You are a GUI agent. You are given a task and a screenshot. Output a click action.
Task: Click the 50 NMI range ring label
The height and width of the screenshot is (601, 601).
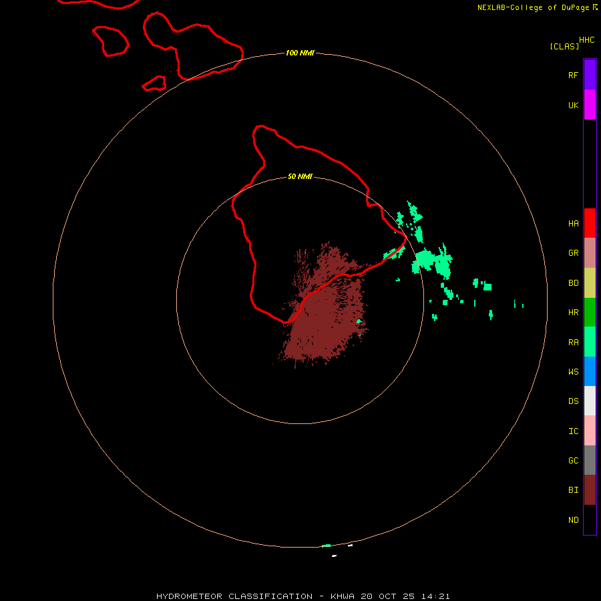300,176
